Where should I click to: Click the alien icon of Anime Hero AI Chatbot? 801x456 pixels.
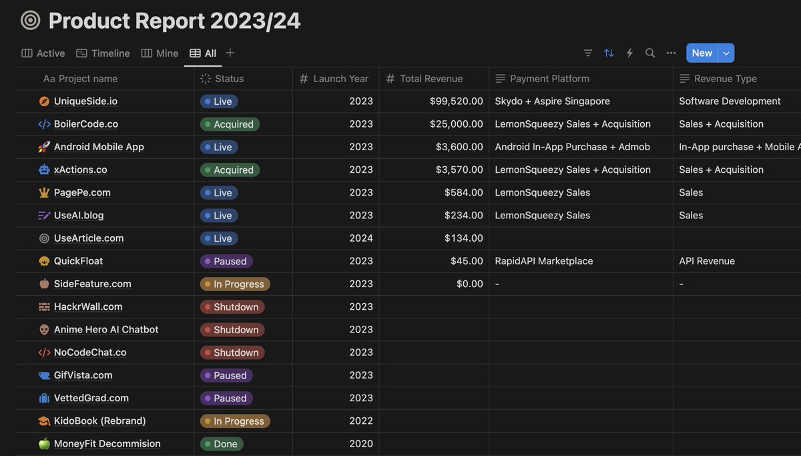(44, 330)
